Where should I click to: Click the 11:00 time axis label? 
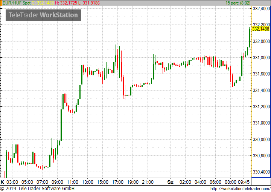72,182
